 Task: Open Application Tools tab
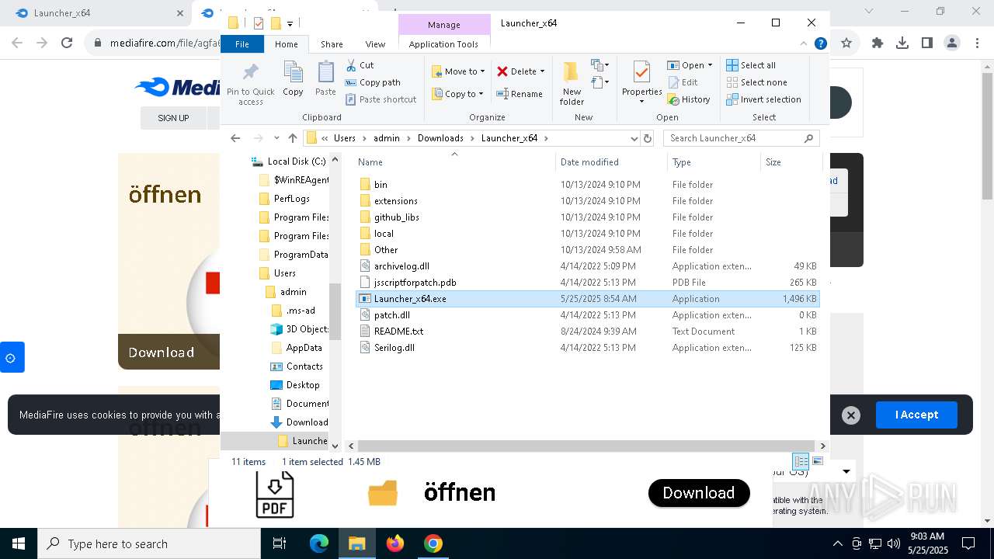click(443, 44)
